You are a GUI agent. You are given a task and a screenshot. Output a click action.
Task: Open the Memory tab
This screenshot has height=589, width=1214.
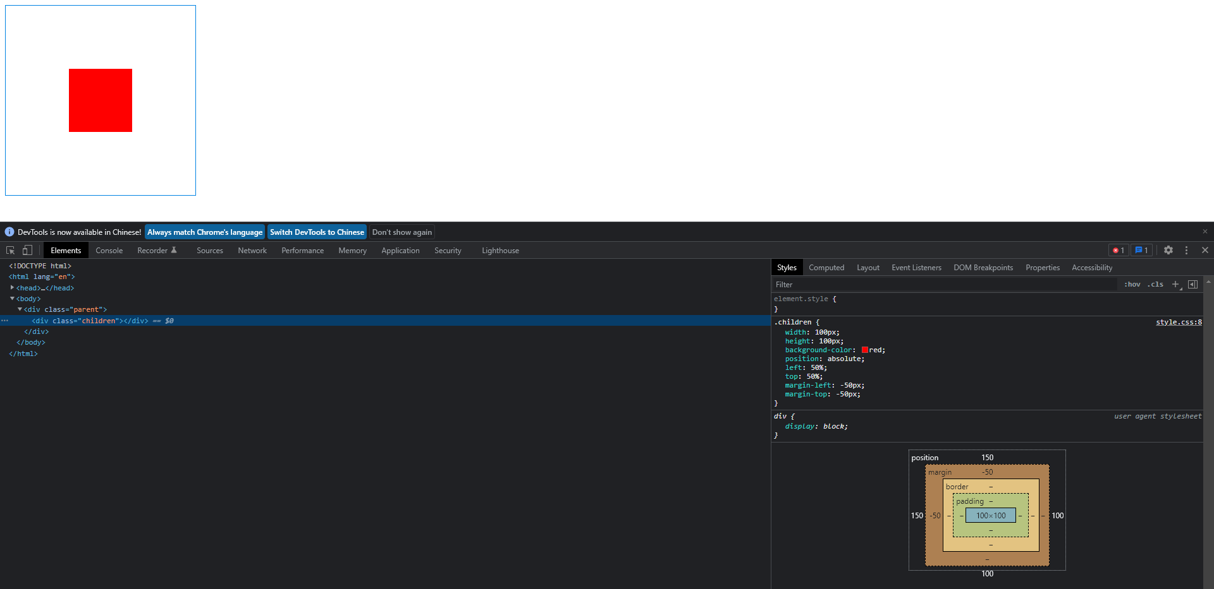click(353, 251)
